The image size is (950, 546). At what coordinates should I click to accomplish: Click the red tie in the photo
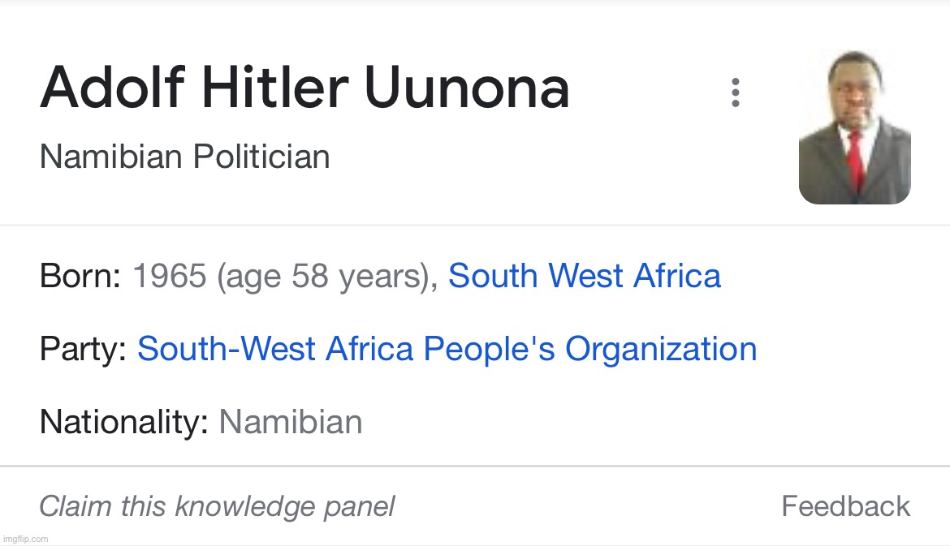click(855, 157)
